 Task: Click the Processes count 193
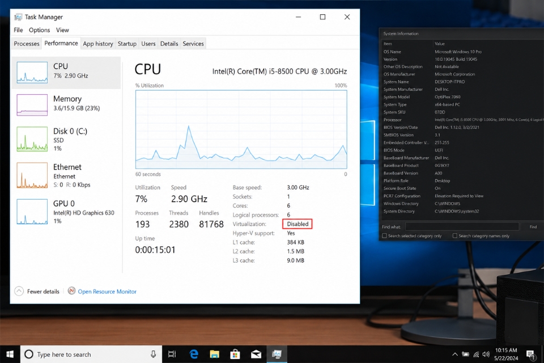(x=142, y=224)
